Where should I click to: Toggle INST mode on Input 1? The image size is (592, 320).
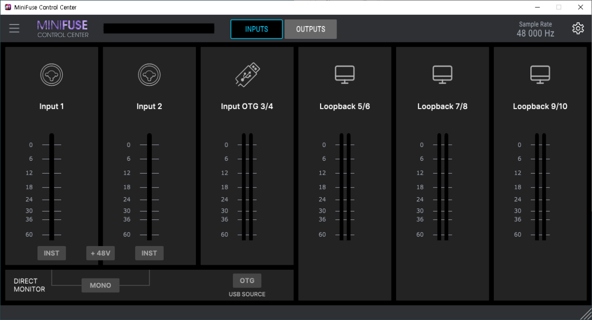tap(52, 253)
